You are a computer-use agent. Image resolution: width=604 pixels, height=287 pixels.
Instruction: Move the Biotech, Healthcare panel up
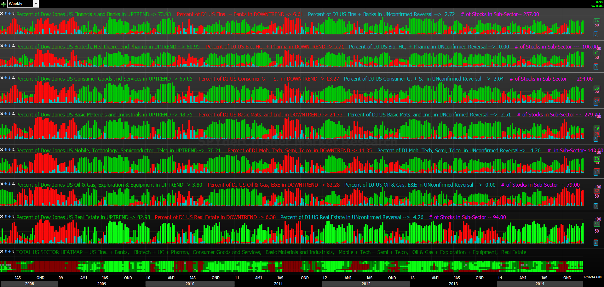point(6,46)
